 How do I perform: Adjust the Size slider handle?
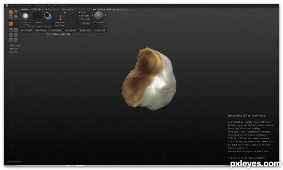[x=65, y=13]
